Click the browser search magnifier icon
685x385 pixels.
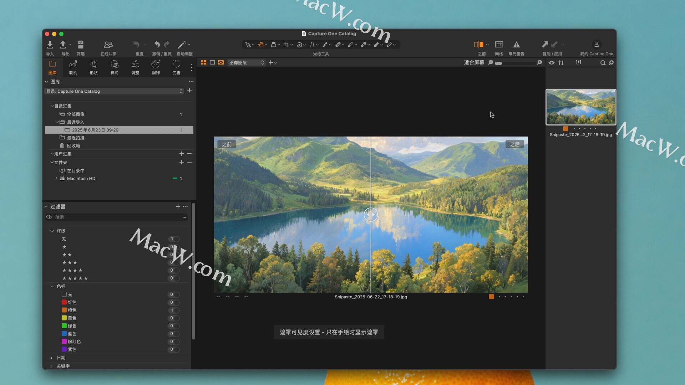point(603,63)
